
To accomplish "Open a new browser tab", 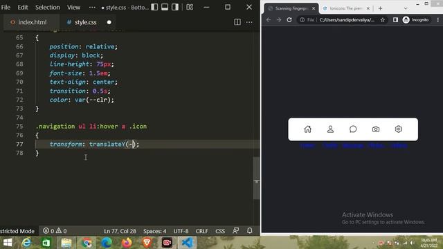I will pyautogui.click(x=380, y=8).
